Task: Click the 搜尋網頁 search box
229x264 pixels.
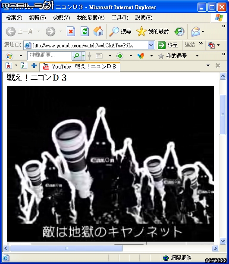Action: click(50, 56)
